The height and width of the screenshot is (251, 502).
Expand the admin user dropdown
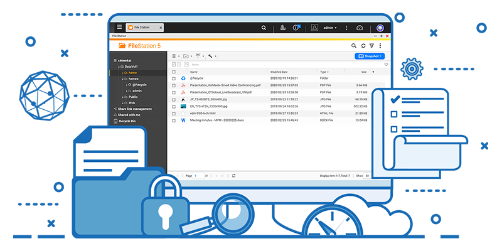click(x=330, y=28)
